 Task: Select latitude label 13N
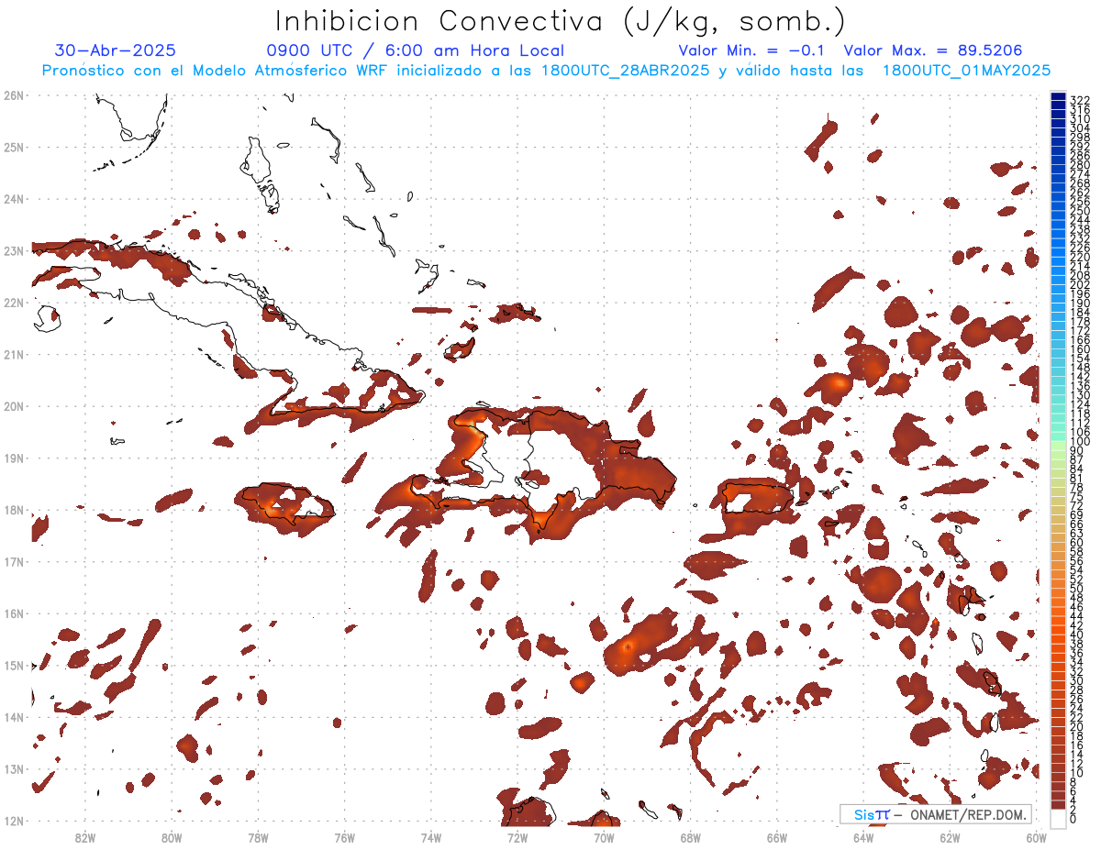[x=14, y=768]
